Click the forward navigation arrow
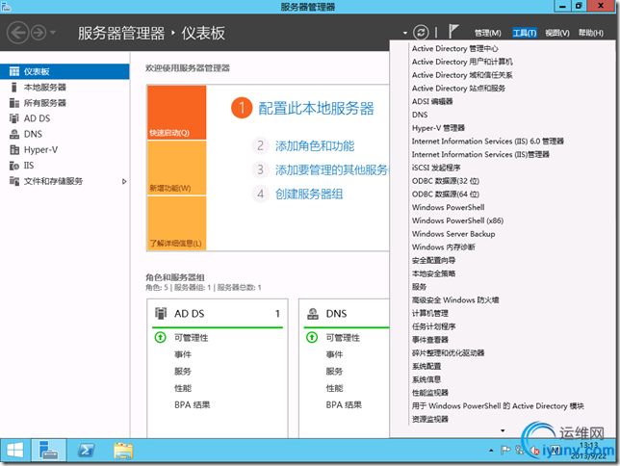The width and height of the screenshot is (620, 466). 39,33
